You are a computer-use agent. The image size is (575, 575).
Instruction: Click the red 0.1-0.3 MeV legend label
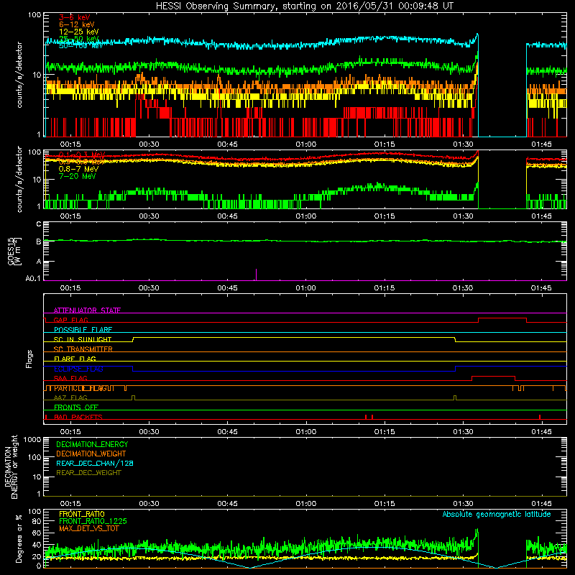click(82, 155)
